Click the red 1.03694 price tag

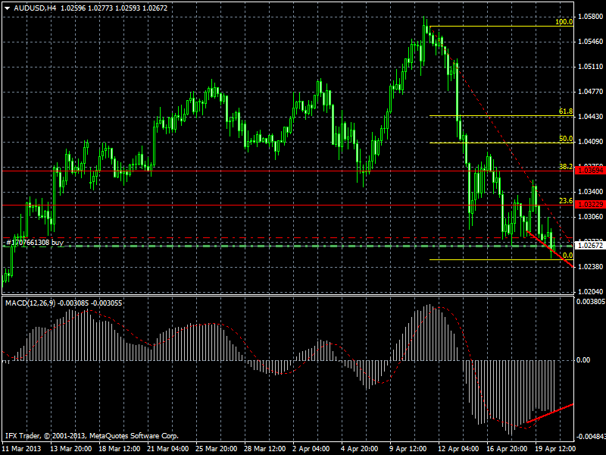coord(590,171)
